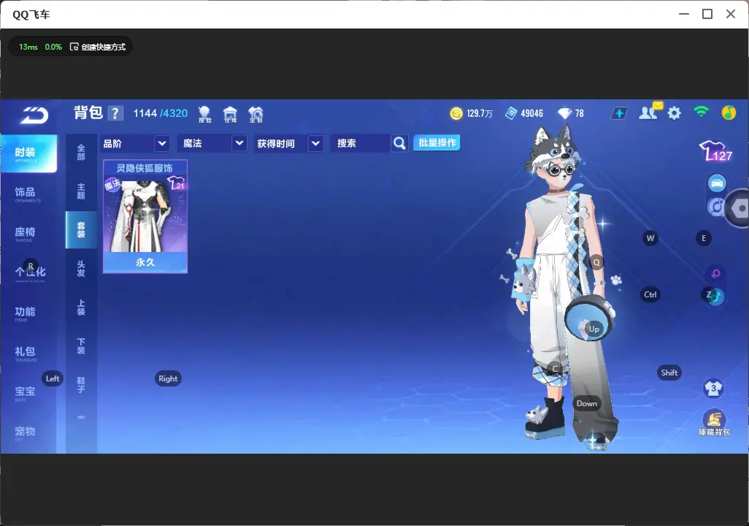Click the create shortcut icon
Image resolution: width=749 pixels, height=526 pixels.
coord(74,47)
